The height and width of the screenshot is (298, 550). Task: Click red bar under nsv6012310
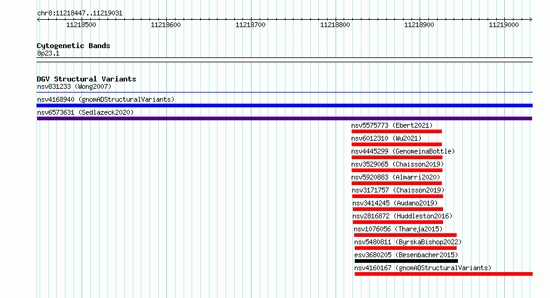coord(397,144)
